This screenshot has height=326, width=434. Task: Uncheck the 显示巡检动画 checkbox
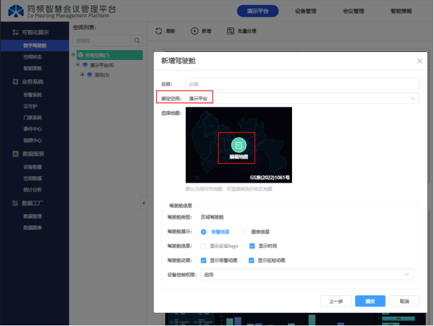(252, 260)
